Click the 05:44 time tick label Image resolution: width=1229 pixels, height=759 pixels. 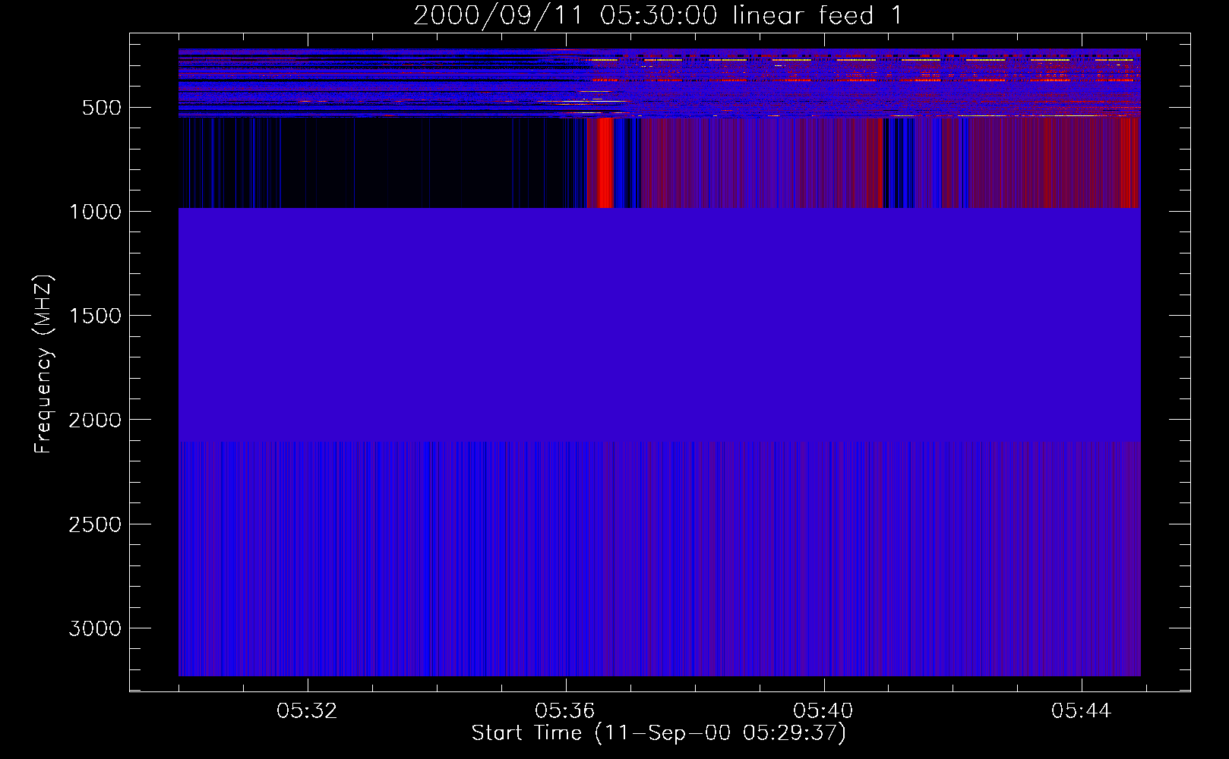(1082, 711)
